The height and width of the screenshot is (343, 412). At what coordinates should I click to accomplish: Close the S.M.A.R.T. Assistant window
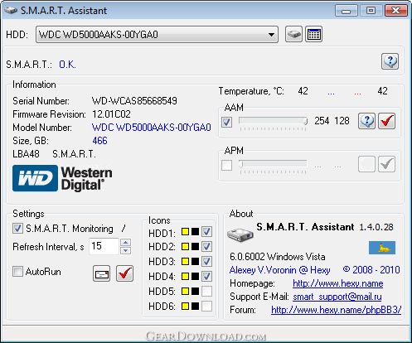click(x=396, y=11)
